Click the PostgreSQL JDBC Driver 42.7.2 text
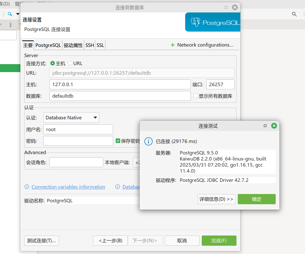This screenshot has width=305, height=254. 214,180
